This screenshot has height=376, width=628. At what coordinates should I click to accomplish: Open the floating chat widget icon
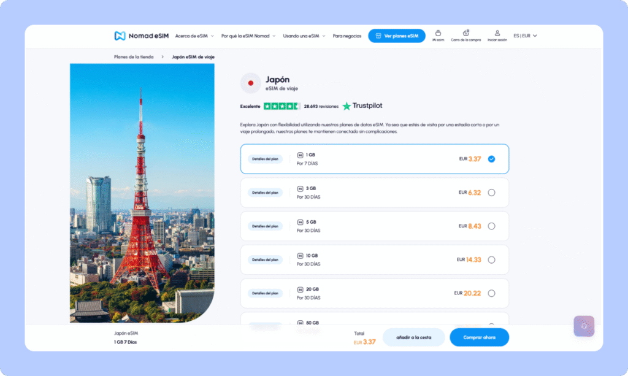pyautogui.click(x=584, y=326)
